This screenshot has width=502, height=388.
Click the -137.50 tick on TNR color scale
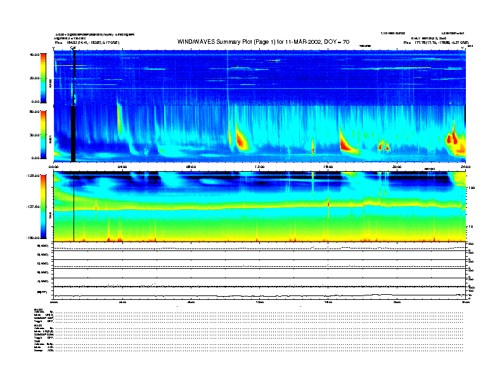tap(34, 207)
